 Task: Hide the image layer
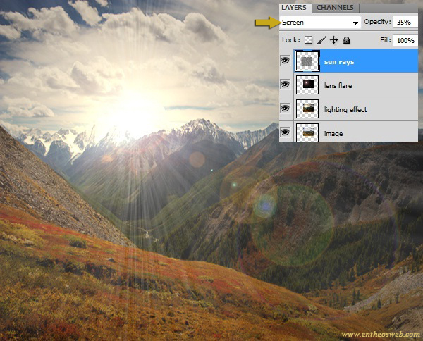click(x=286, y=132)
